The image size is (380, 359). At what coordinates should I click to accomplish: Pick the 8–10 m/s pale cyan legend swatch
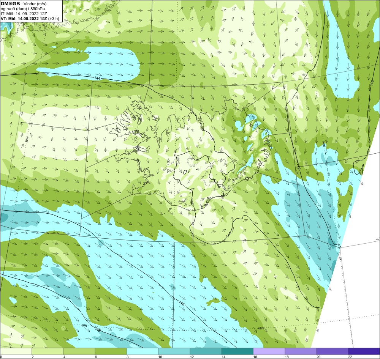coord(142,351)
